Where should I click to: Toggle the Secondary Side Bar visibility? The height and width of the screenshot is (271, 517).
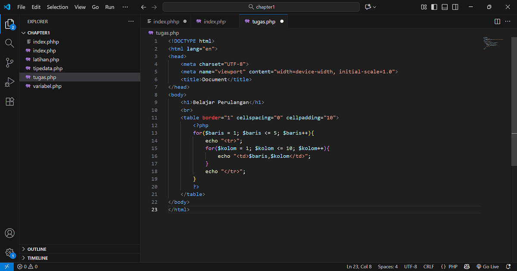(x=455, y=7)
